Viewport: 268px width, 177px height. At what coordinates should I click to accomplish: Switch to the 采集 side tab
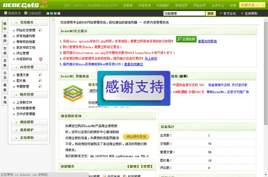(5, 63)
